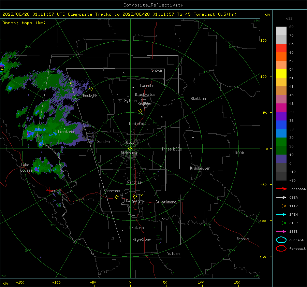307x287 pixels.
Task: Select the orange 111V track arrow
Action: (x=281, y=206)
